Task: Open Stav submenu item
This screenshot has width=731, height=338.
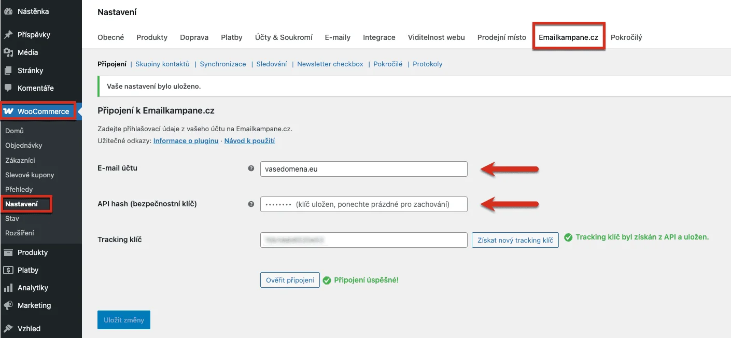Action: [12, 219]
